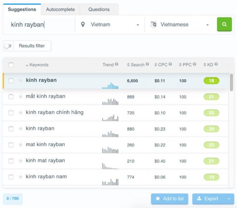This screenshot has width=237, height=208.
Task: Click the 0 / 700 selection counter
Action: coord(13,199)
